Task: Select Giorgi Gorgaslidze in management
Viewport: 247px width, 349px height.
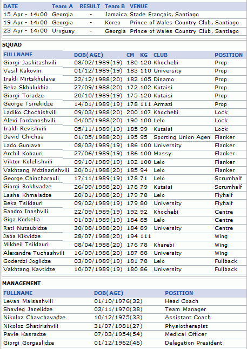Action: [x=29, y=343]
